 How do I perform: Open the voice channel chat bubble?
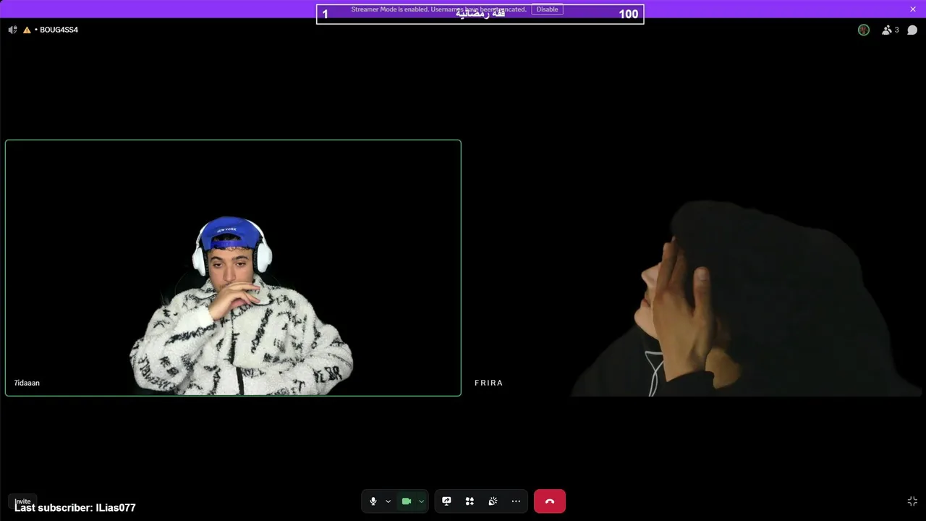pos(912,30)
